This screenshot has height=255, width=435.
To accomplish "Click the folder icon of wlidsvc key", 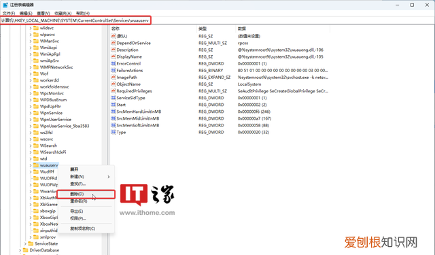I will point(36,28).
